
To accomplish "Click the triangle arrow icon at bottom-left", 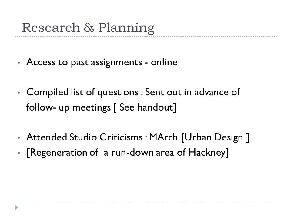I will click(x=16, y=207).
